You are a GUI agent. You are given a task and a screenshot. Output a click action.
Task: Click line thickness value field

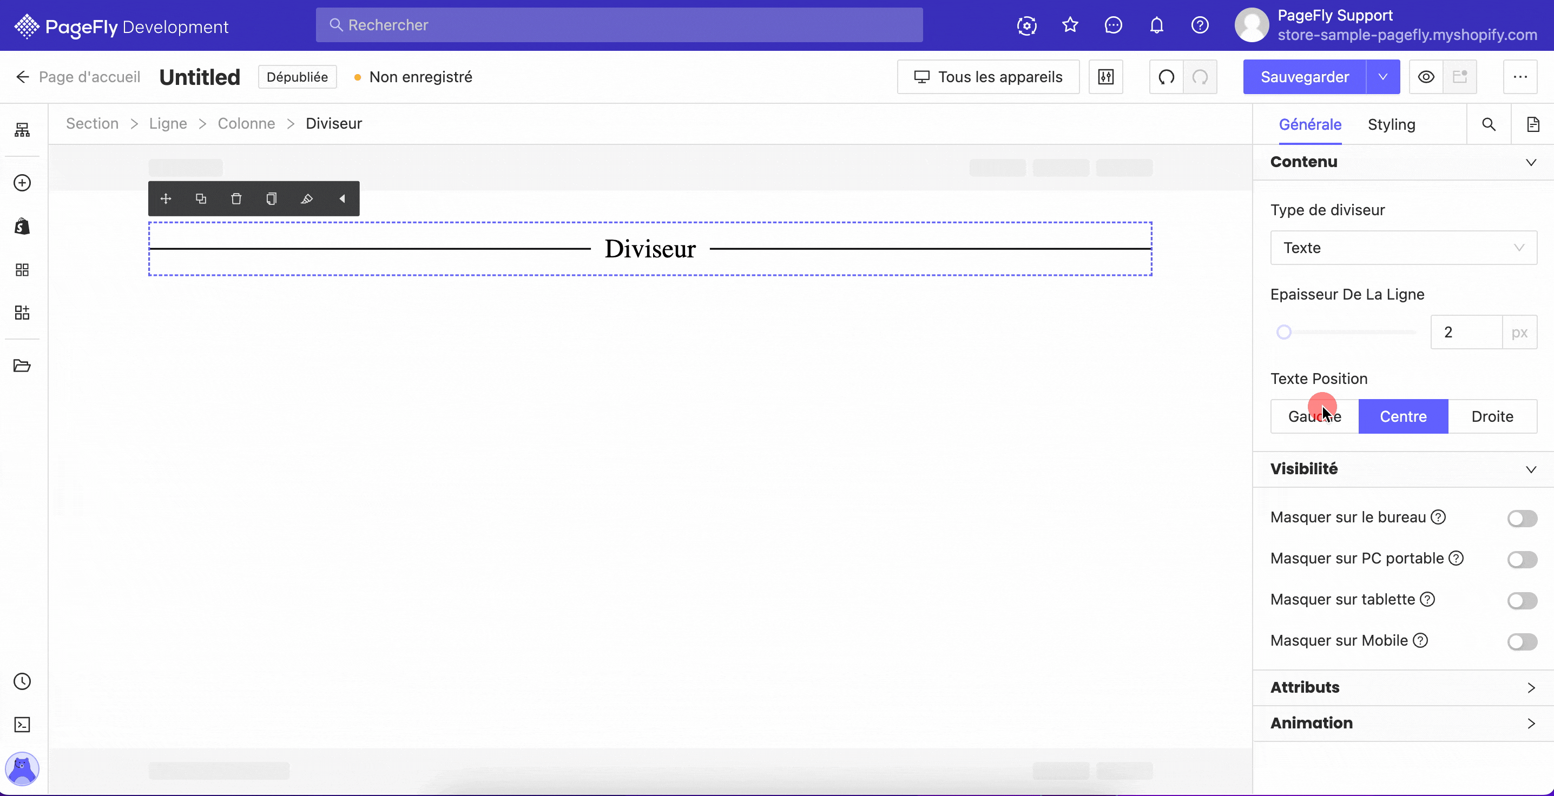click(x=1466, y=331)
